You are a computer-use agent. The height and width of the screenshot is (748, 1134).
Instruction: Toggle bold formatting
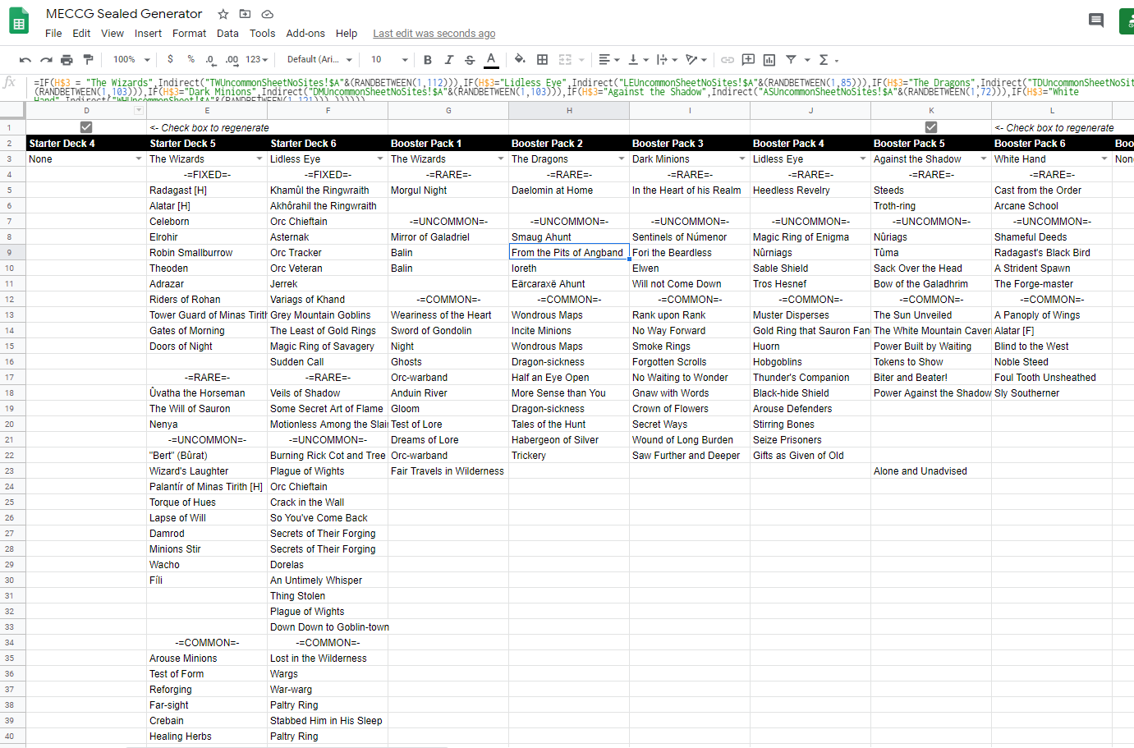[427, 60]
